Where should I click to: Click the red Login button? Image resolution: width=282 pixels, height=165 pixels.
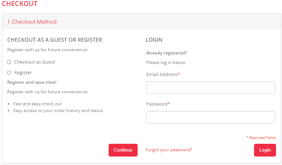[x=265, y=150]
